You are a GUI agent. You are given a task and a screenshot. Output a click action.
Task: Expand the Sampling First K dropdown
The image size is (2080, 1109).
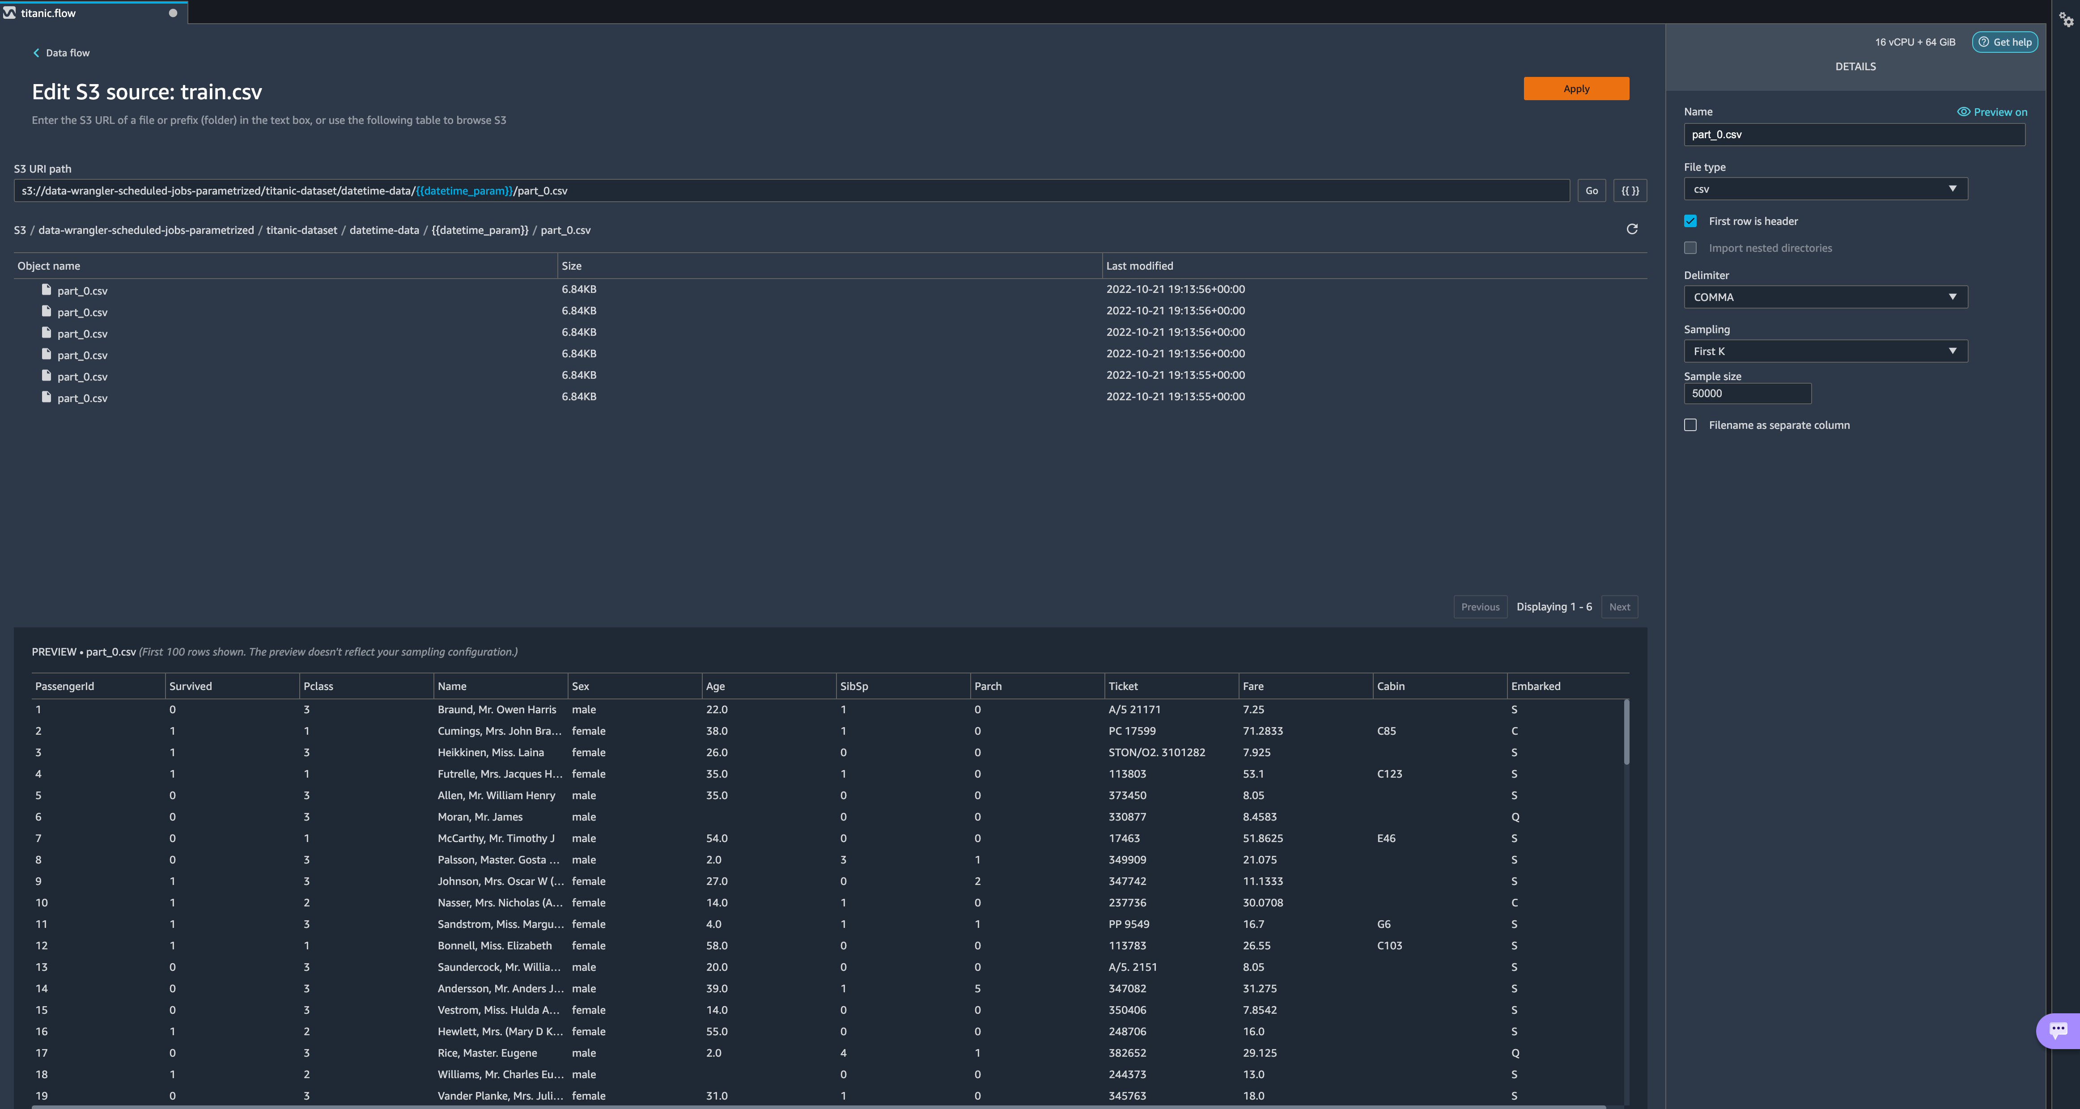(1825, 351)
